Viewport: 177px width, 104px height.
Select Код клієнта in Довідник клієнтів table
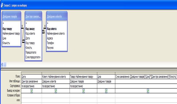click(x=52, y=29)
